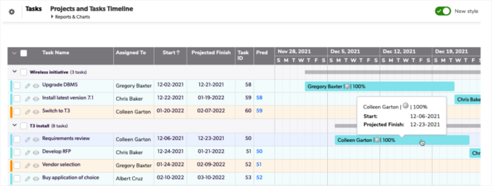492x186 pixels.
Task: Collapse the Wireless initiative group
Action: tap(14, 72)
